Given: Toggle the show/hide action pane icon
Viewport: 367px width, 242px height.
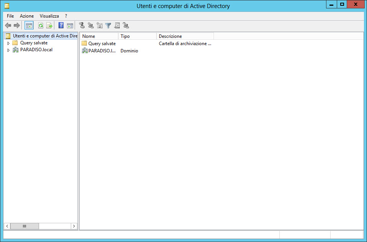Looking at the screenshot, I should click(x=70, y=26).
